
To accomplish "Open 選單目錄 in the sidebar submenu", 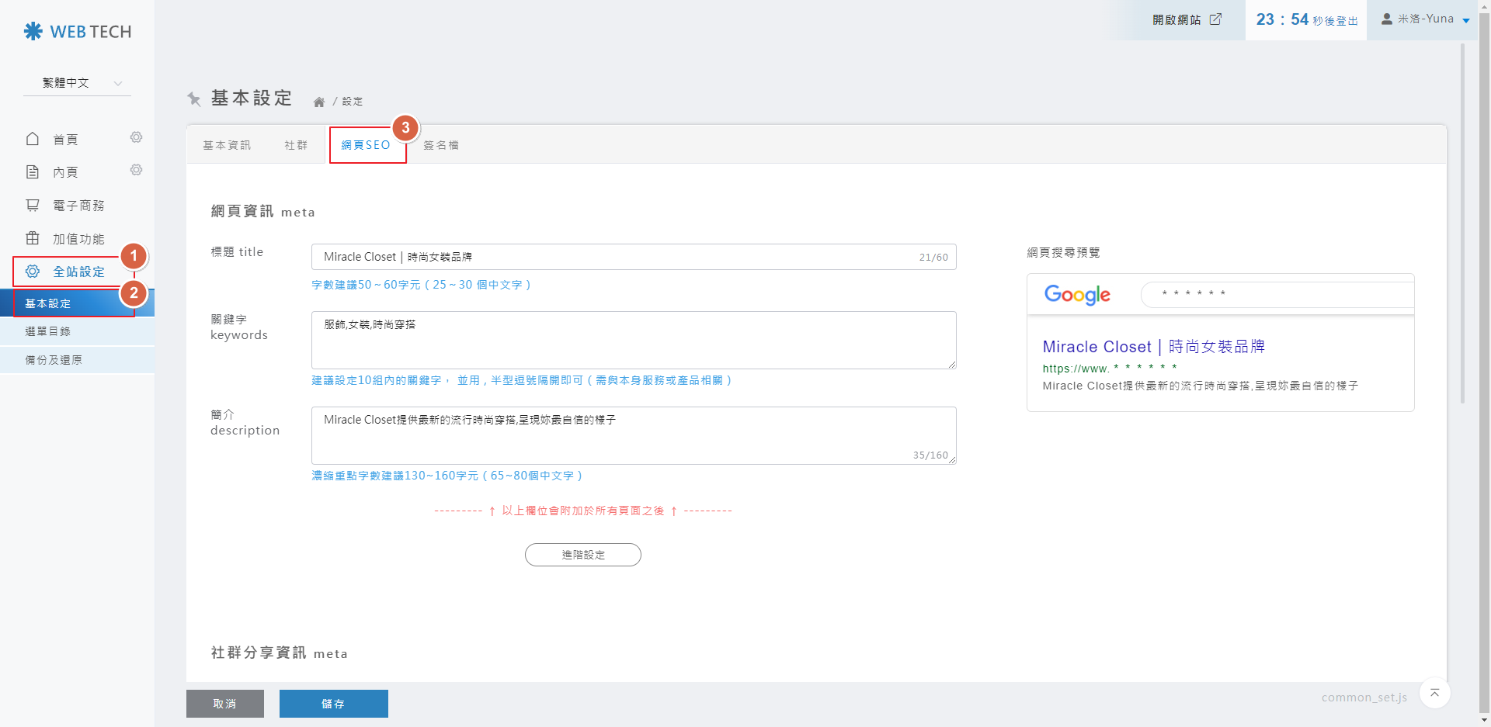I will tap(48, 331).
